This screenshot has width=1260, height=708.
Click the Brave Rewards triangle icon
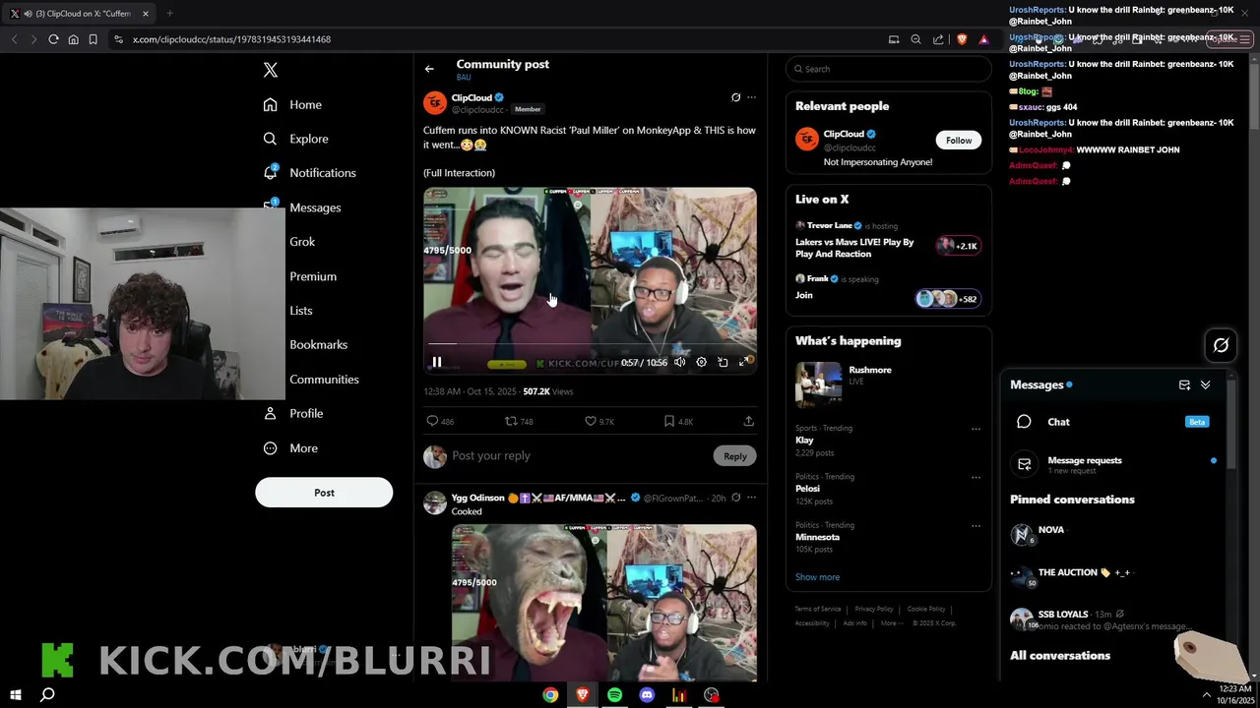[983, 39]
